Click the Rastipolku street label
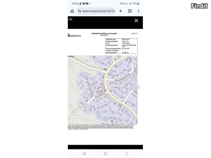Viewport: 211px width, 158px height. point(100,95)
